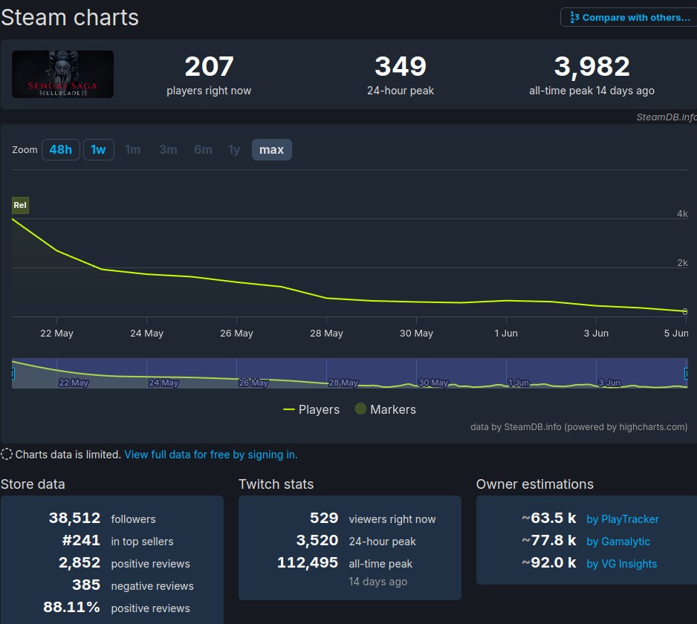Click the 4k y-axis gridline label
The image size is (697, 624).
tap(682, 214)
